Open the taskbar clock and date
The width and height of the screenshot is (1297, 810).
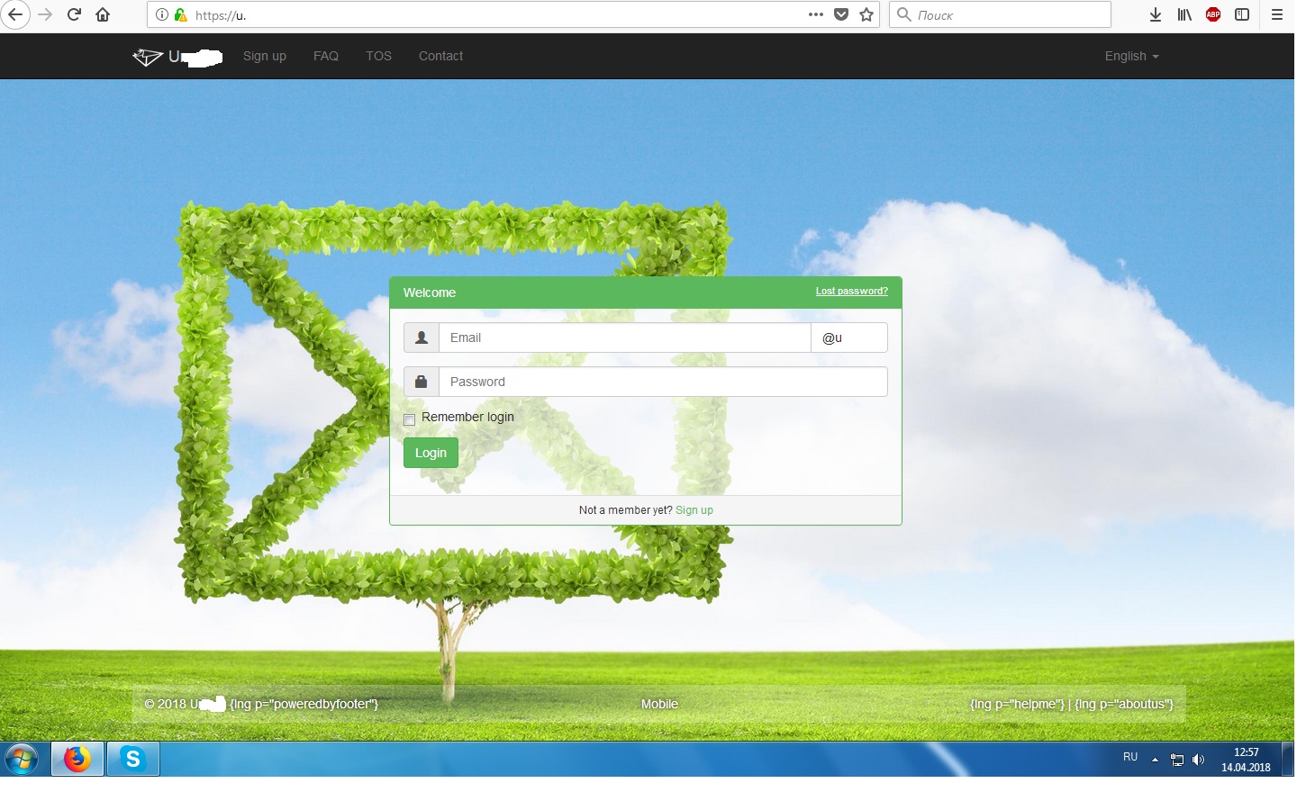click(x=1246, y=760)
